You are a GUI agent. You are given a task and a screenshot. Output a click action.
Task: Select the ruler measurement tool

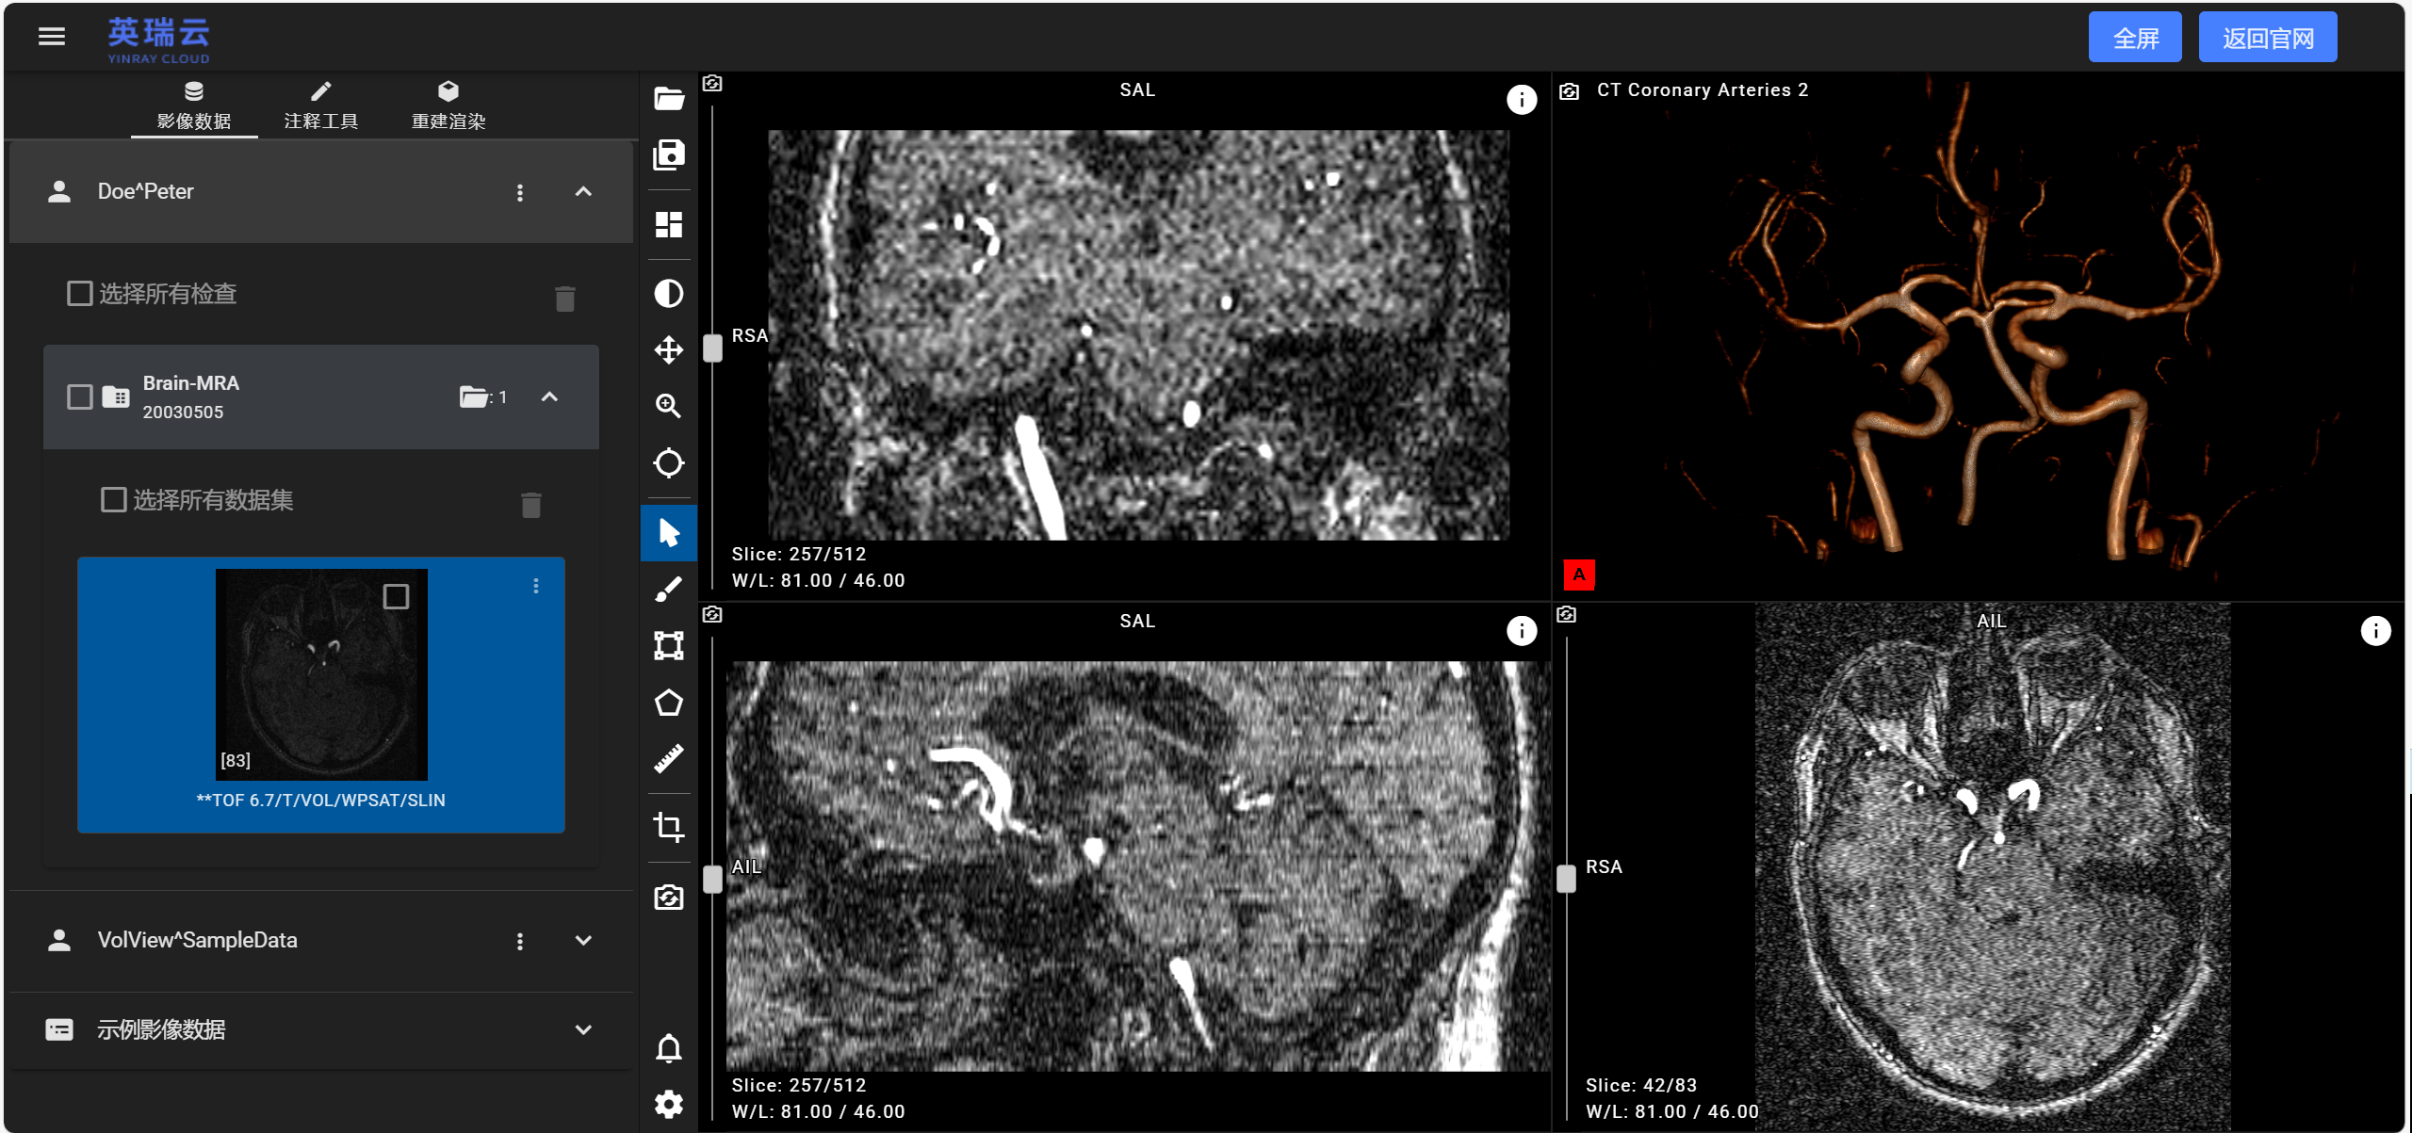pyautogui.click(x=669, y=759)
